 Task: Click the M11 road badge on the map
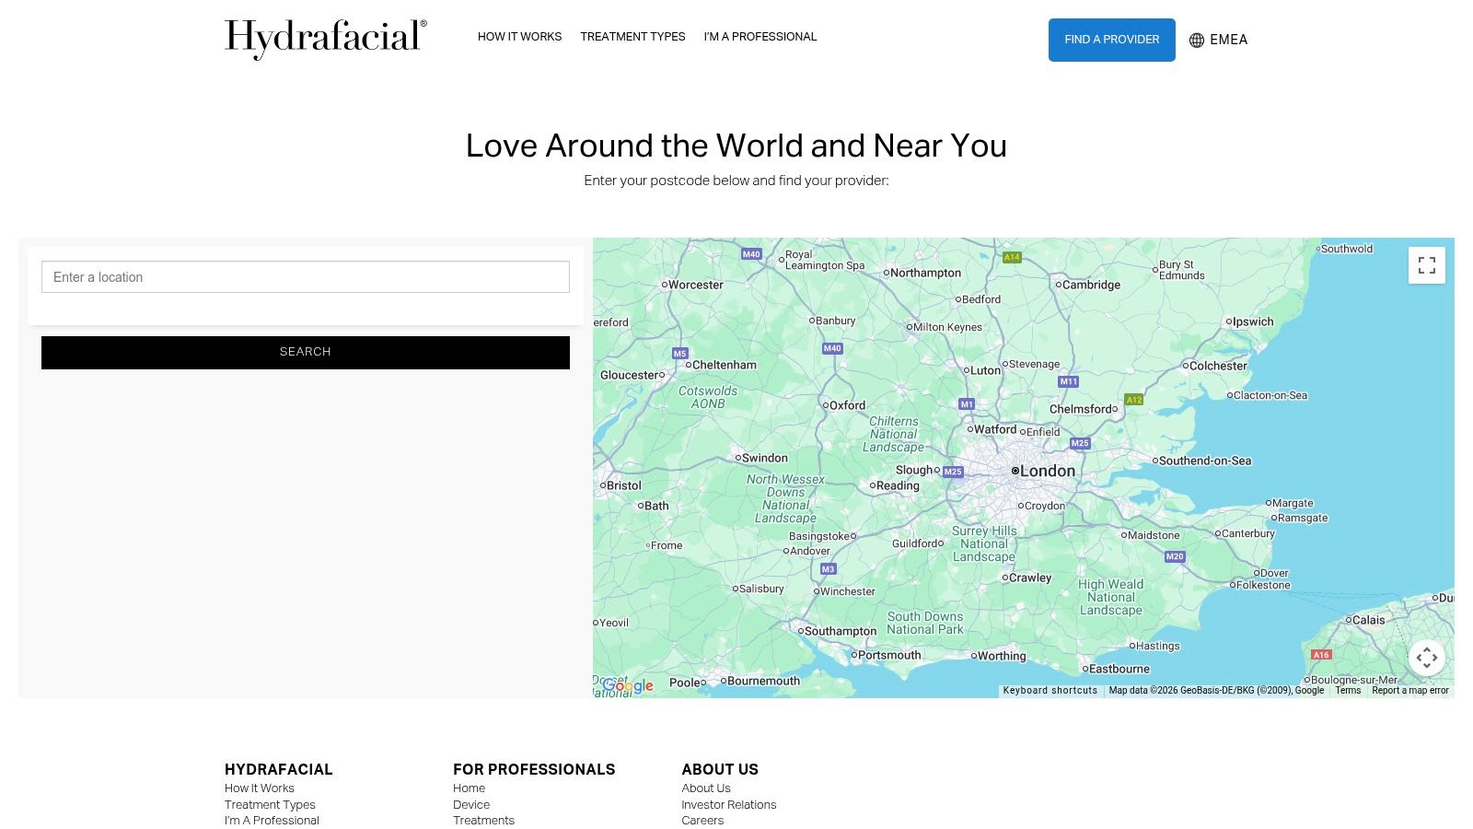(x=1068, y=381)
